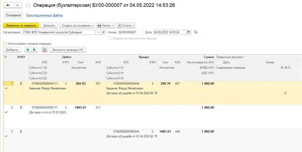Select the Основное tab
Screen dimensions: 302x152
point(13,15)
